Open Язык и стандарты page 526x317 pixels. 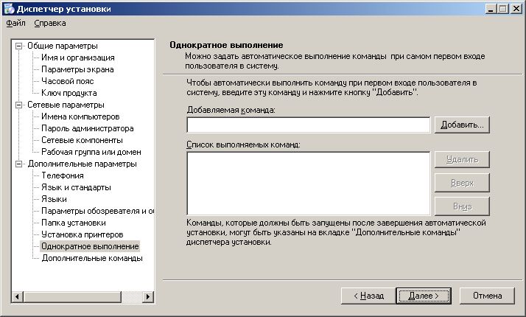coord(77,187)
